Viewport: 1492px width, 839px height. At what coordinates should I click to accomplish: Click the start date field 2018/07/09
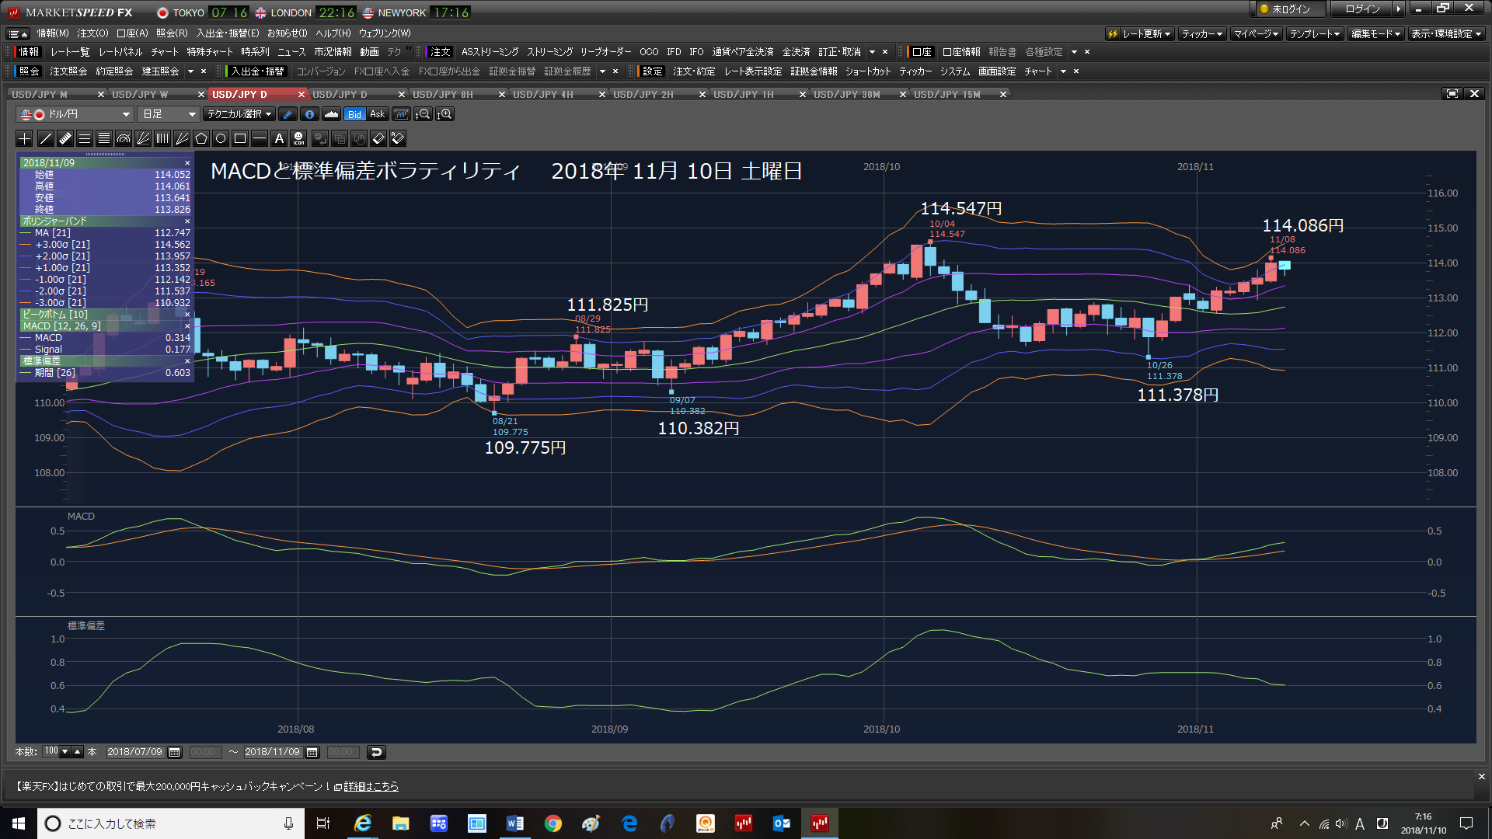135,752
